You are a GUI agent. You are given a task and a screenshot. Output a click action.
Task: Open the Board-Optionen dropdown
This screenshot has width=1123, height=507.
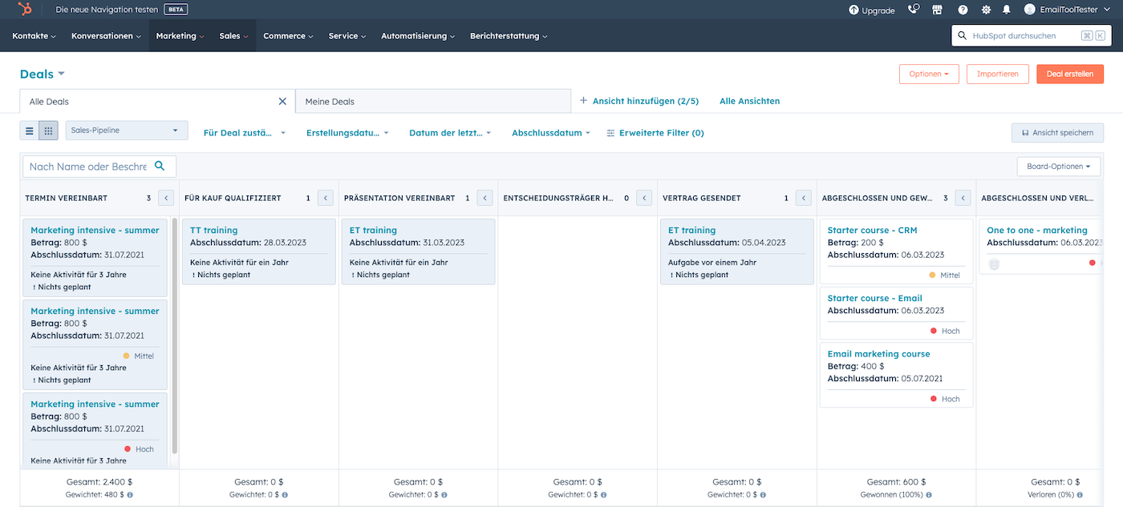click(x=1059, y=167)
